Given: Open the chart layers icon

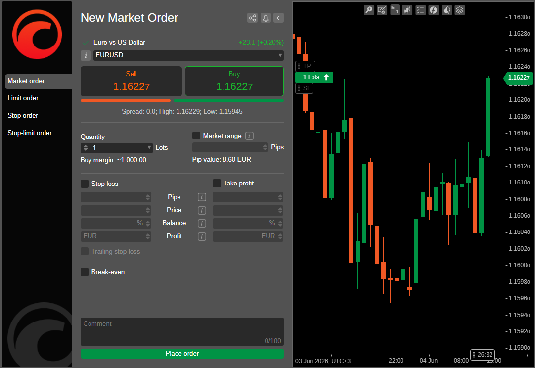Looking at the screenshot, I should [459, 10].
